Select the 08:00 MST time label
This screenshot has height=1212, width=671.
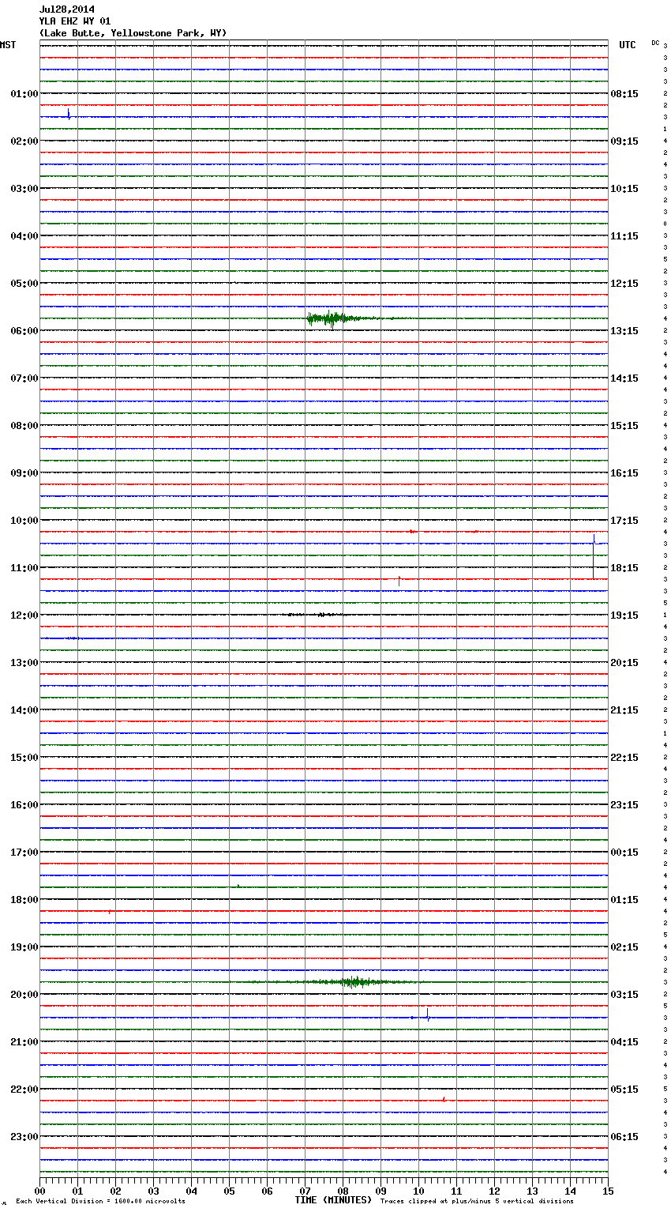pyautogui.click(x=24, y=426)
